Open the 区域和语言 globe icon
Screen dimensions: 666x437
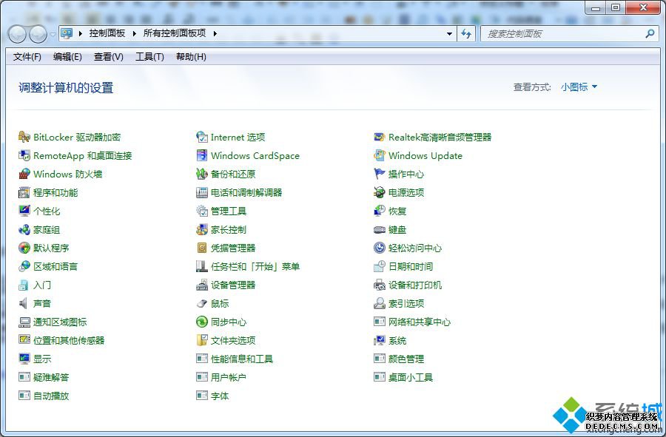(x=24, y=266)
